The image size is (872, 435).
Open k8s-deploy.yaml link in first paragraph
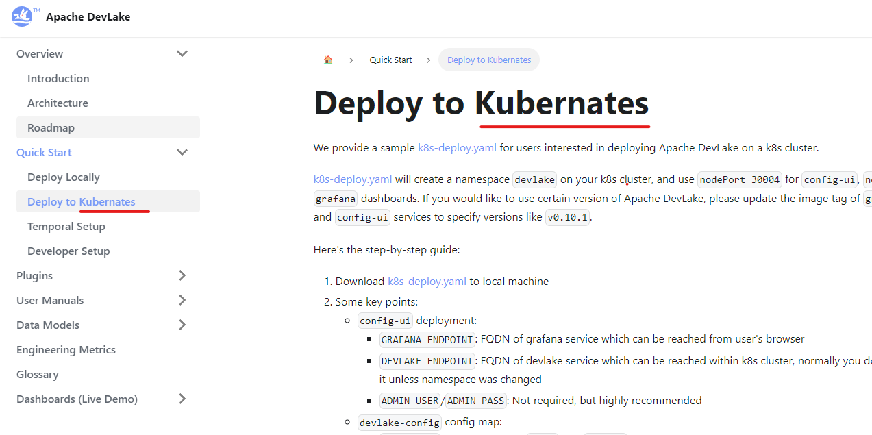pos(458,147)
